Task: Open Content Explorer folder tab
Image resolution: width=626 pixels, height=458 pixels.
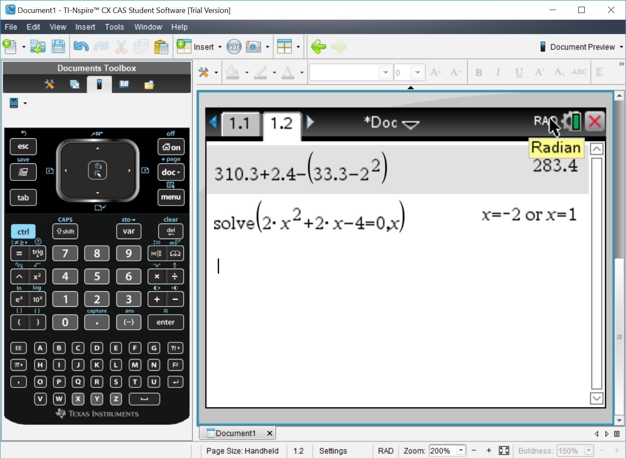Action: tap(149, 84)
